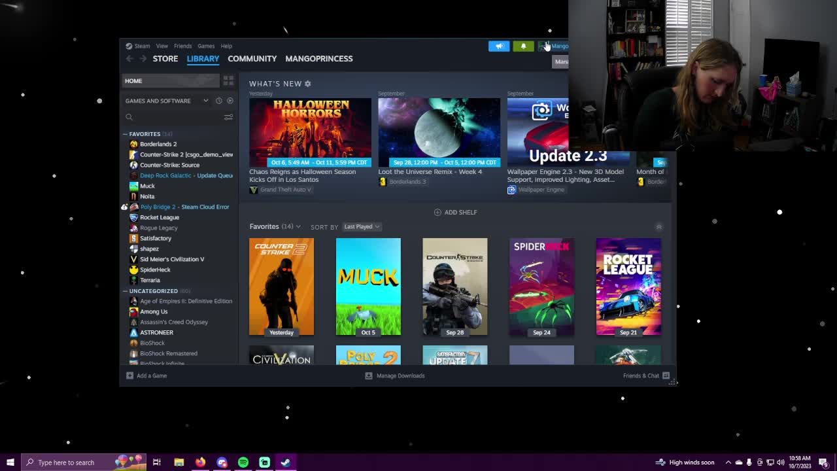Open the MANGOPRINCESS profile tab
Viewport: 837px width, 471px height.
pyautogui.click(x=319, y=59)
